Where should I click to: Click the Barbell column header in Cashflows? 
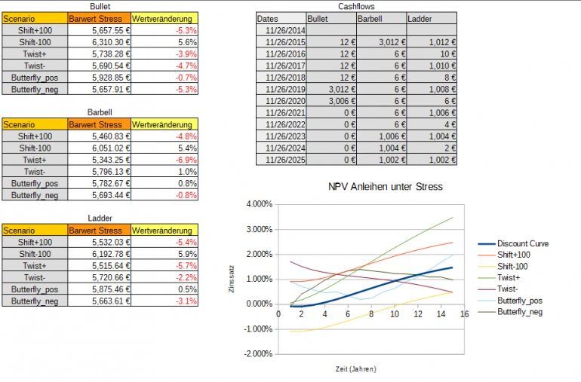[381, 19]
